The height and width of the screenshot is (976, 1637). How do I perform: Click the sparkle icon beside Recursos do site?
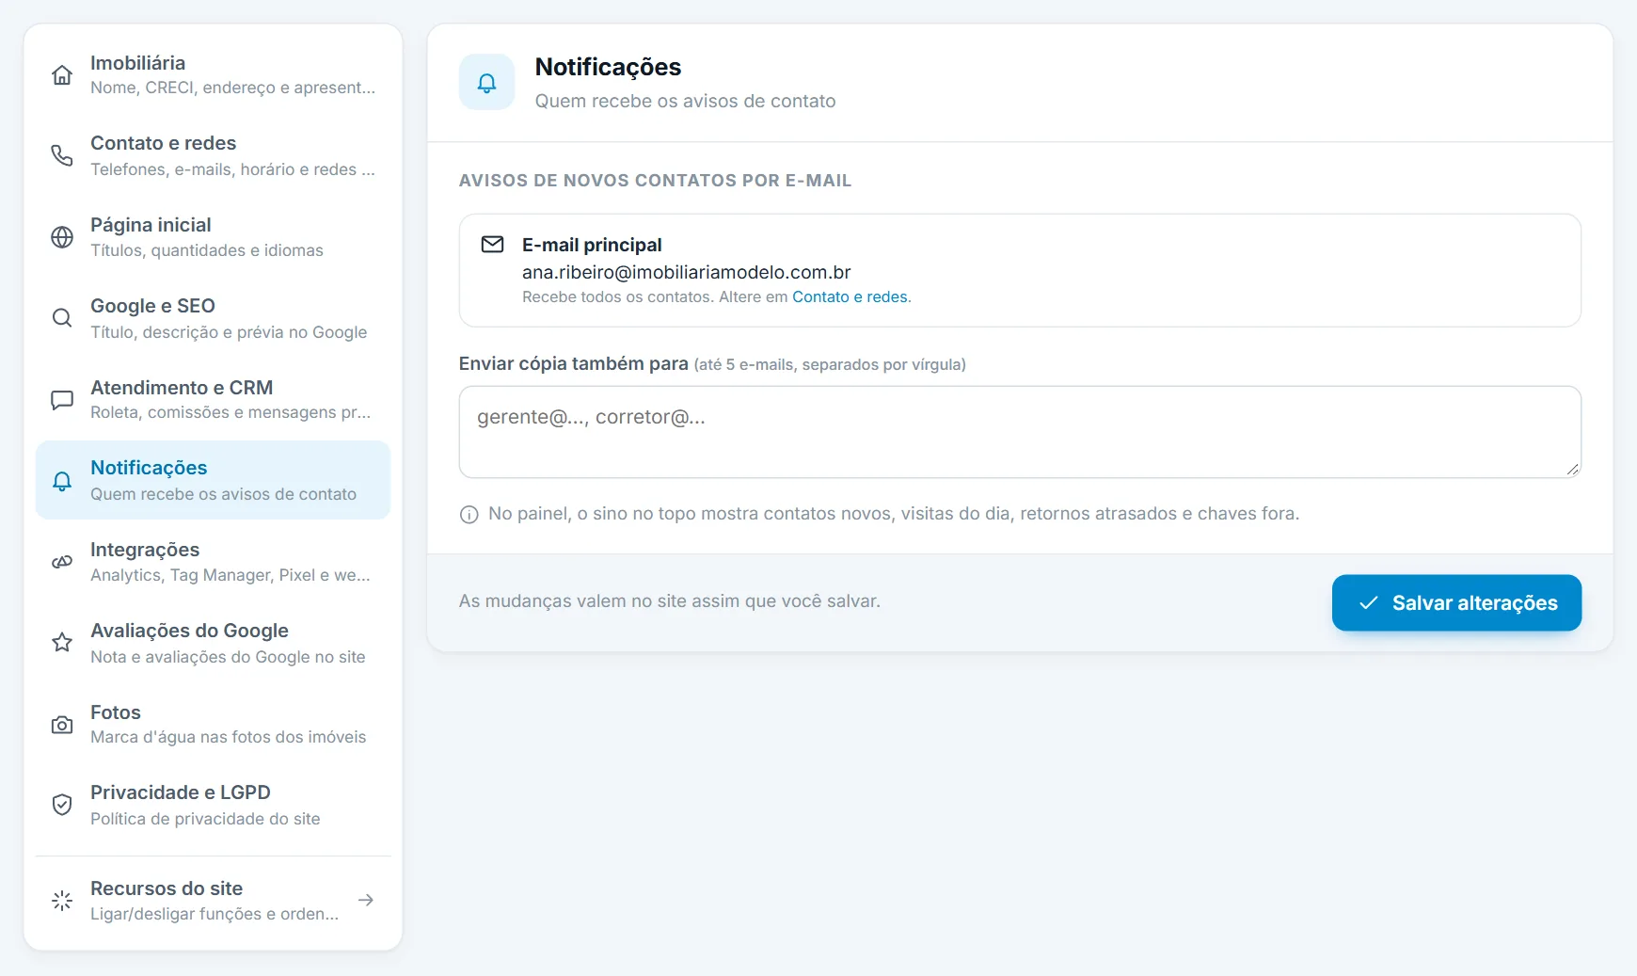62,901
